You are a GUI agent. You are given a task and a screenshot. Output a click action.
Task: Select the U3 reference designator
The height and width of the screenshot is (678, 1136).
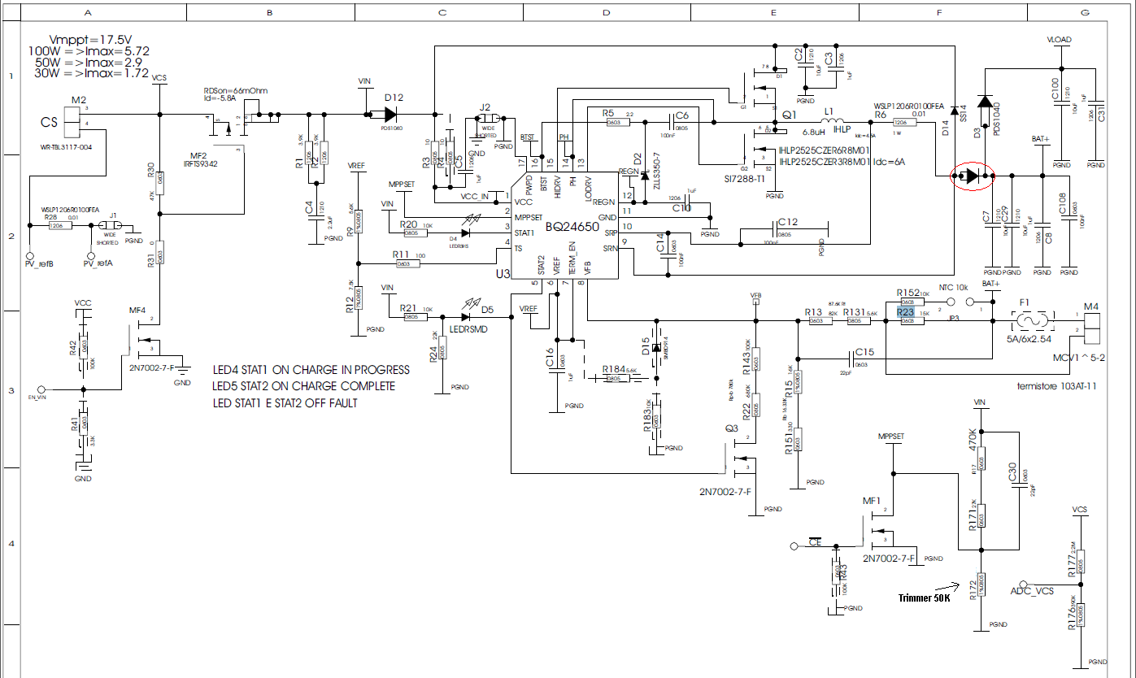click(x=503, y=275)
